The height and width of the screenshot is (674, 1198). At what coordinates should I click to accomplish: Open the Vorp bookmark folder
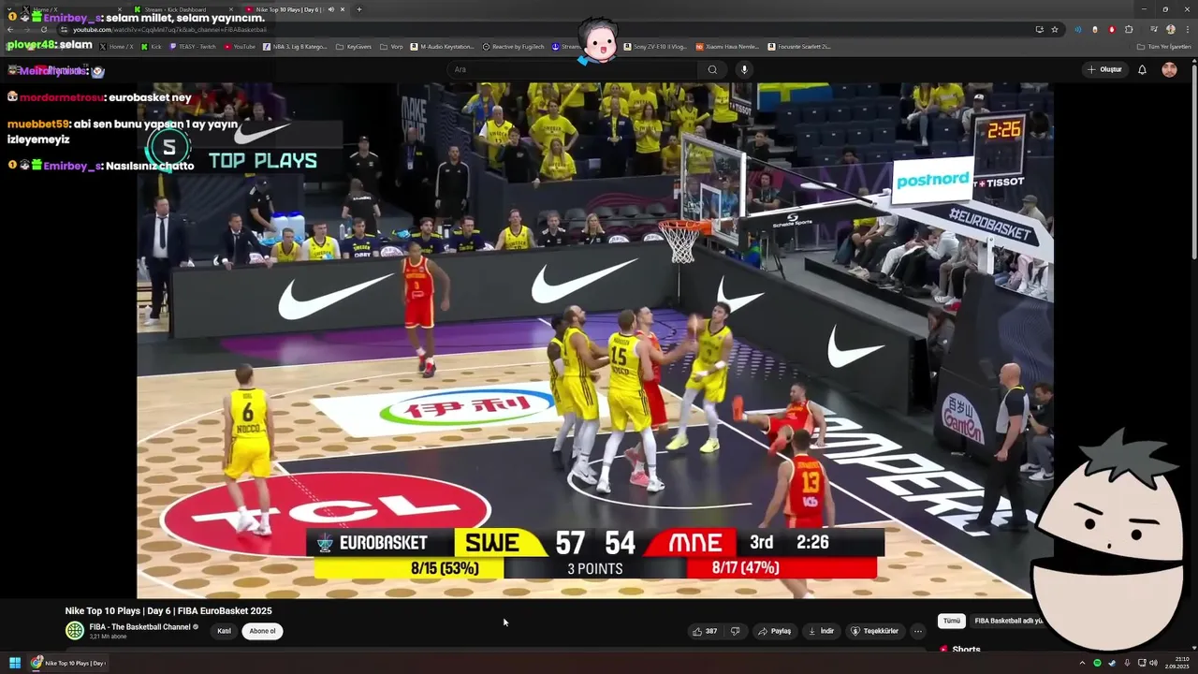pyautogui.click(x=392, y=46)
